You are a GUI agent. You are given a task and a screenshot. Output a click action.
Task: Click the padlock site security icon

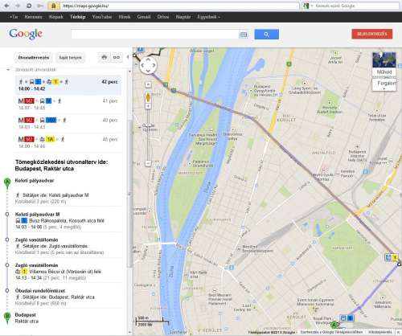click(54, 6)
